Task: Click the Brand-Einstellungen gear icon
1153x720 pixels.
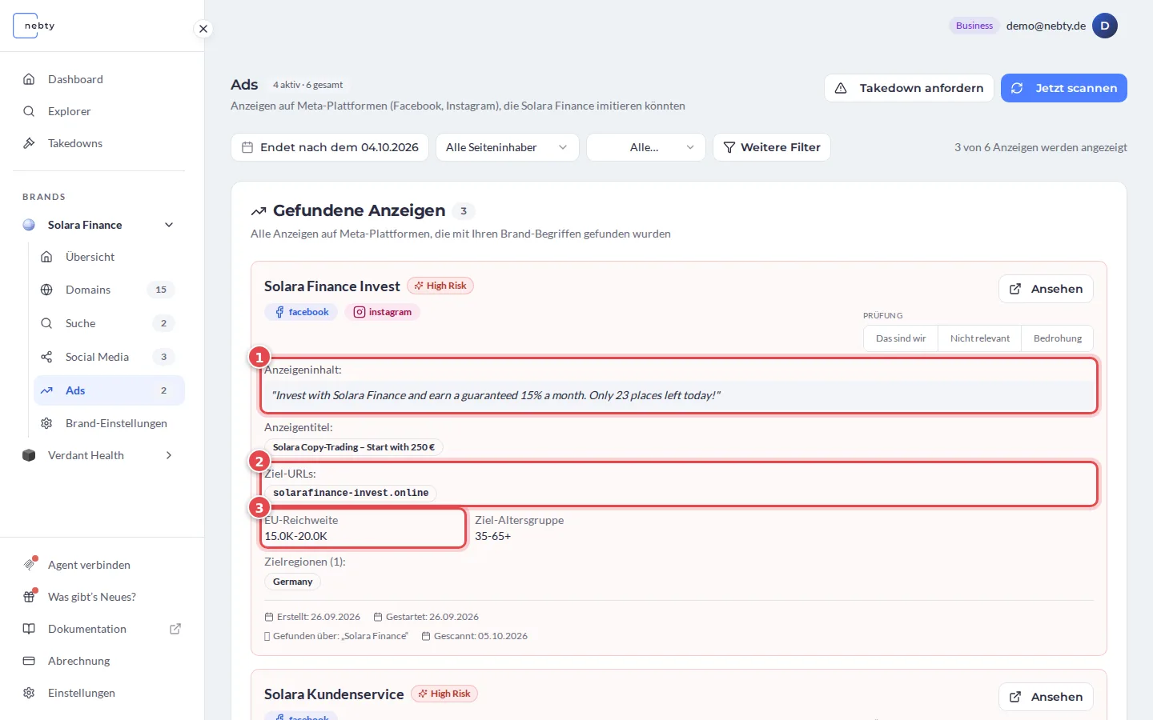Action: (x=46, y=423)
